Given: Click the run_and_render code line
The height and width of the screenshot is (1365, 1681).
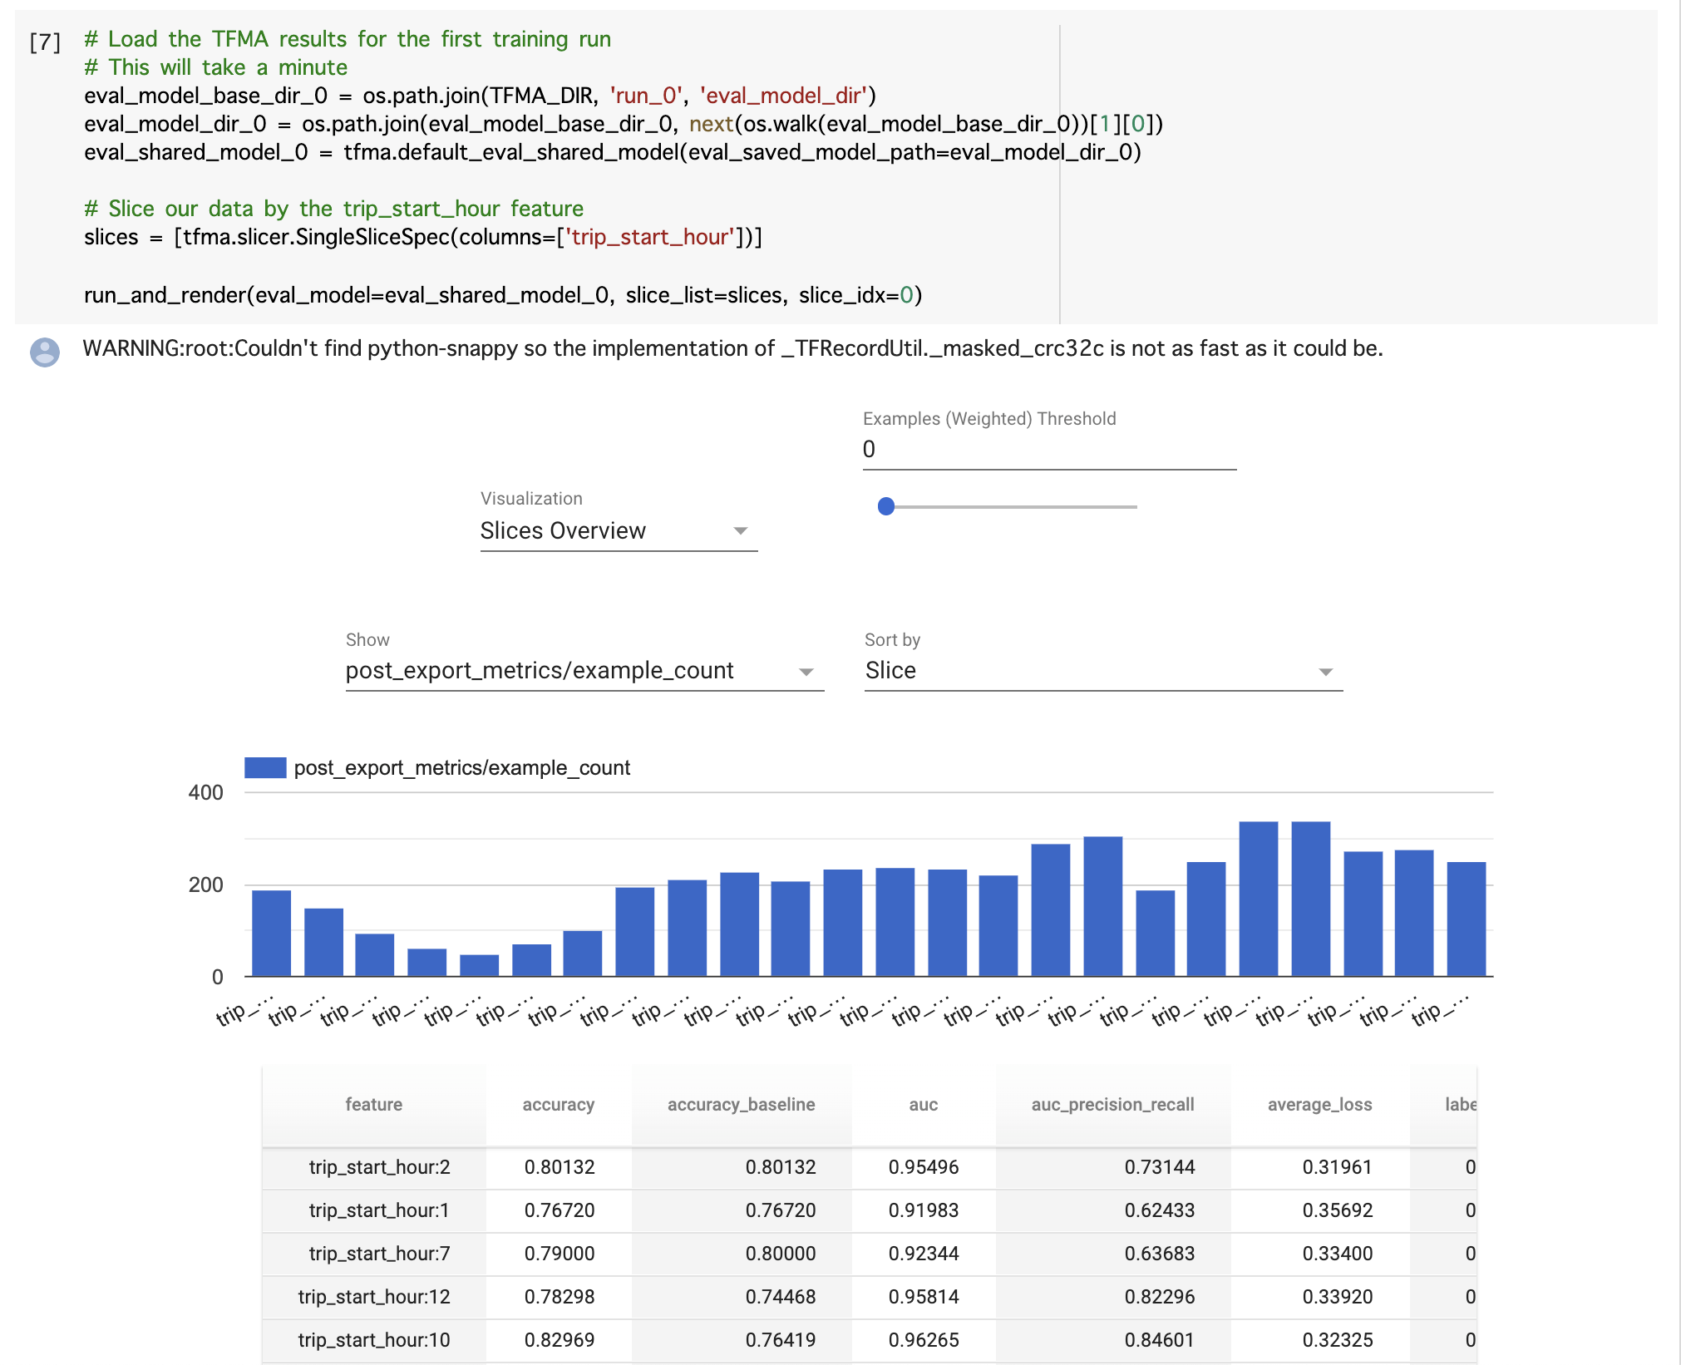Looking at the screenshot, I should (x=502, y=295).
